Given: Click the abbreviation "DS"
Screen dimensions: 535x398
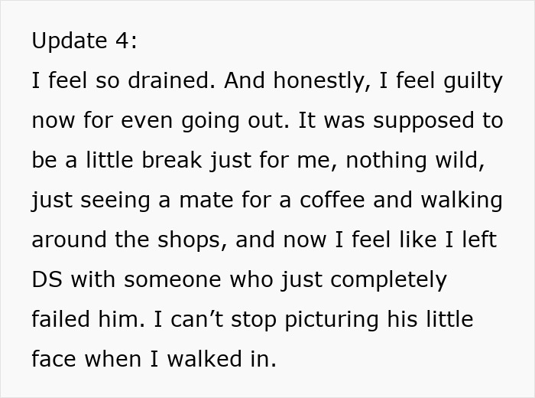Looking at the screenshot, I should click(47, 280).
